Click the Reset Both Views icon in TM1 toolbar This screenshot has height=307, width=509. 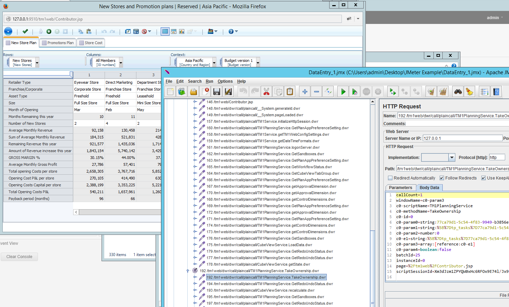point(136,31)
